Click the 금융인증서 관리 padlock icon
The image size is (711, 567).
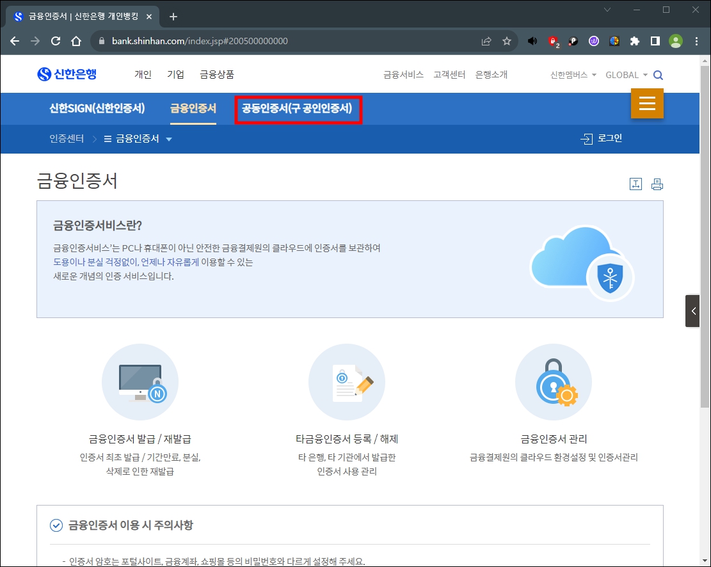pyautogui.click(x=554, y=381)
